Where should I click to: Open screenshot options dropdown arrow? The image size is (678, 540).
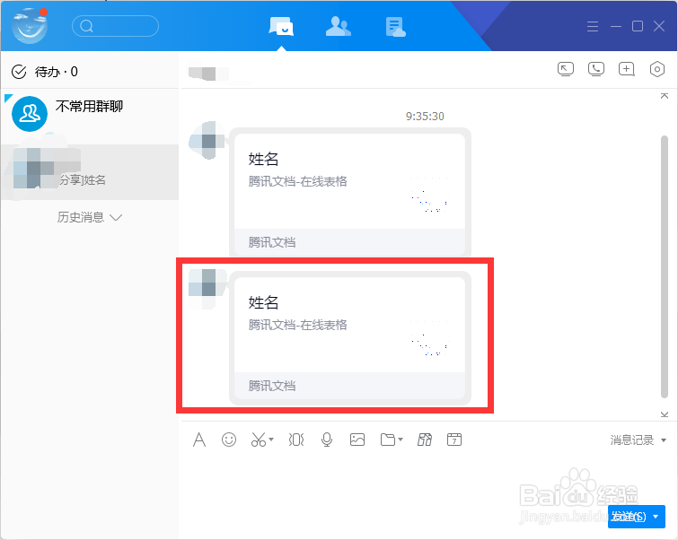pyautogui.click(x=271, y=440)
